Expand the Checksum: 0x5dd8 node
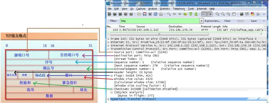 (x=112, y=89)
